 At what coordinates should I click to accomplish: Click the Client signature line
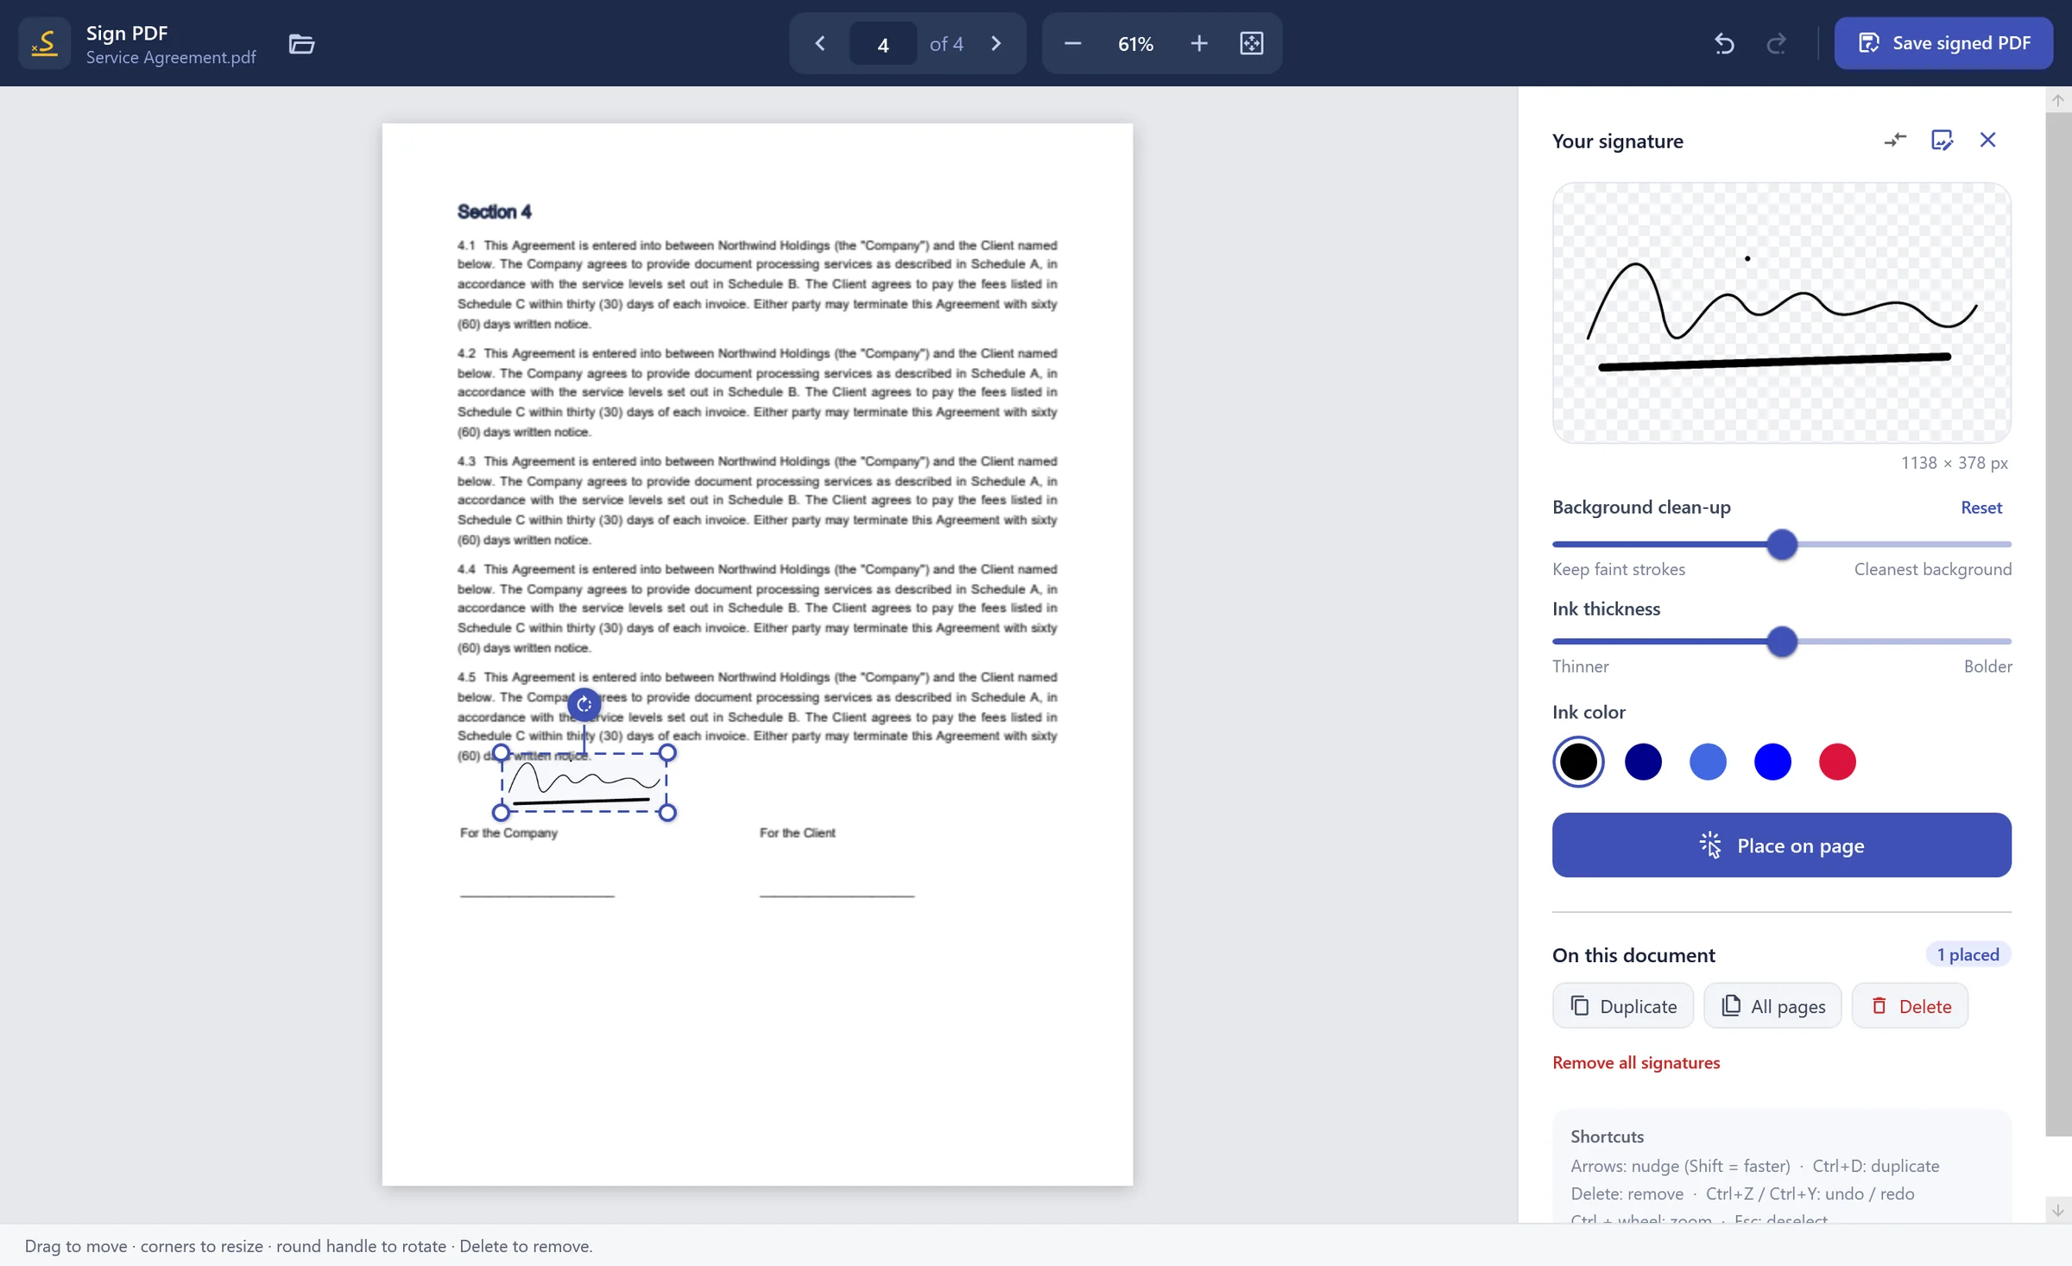[837, 896]
